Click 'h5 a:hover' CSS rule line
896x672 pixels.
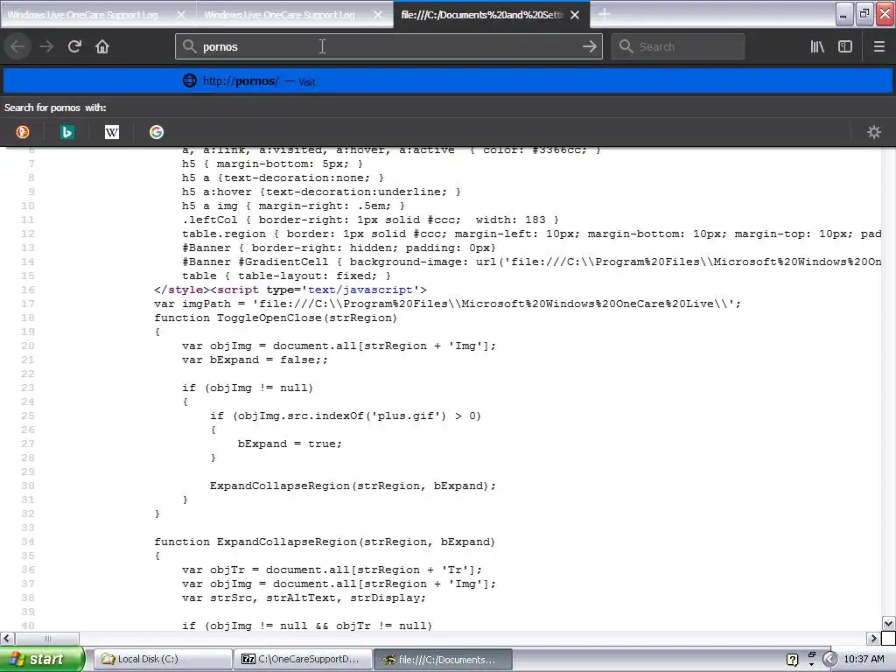pyautogui.click(x=321, y=192)
